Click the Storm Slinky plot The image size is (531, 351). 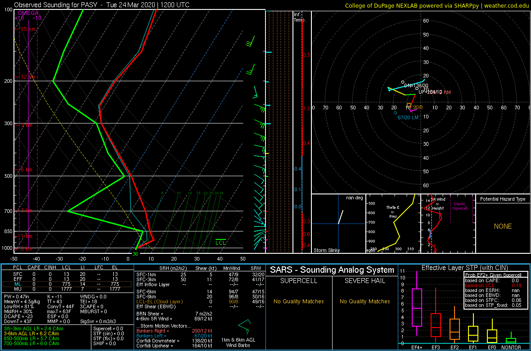pos(338,224)
